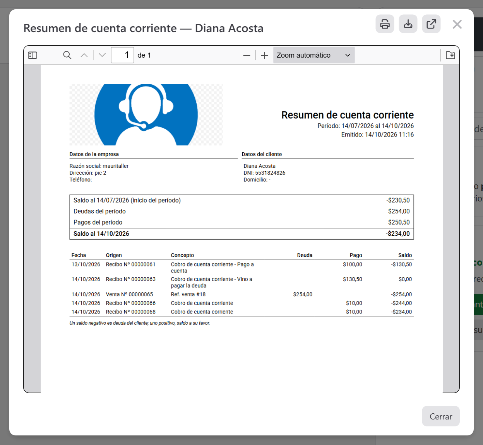Select the 'Resumen de cuenta corriente' PDF heading
Screen dimensions: 483x445
(347, 115)
